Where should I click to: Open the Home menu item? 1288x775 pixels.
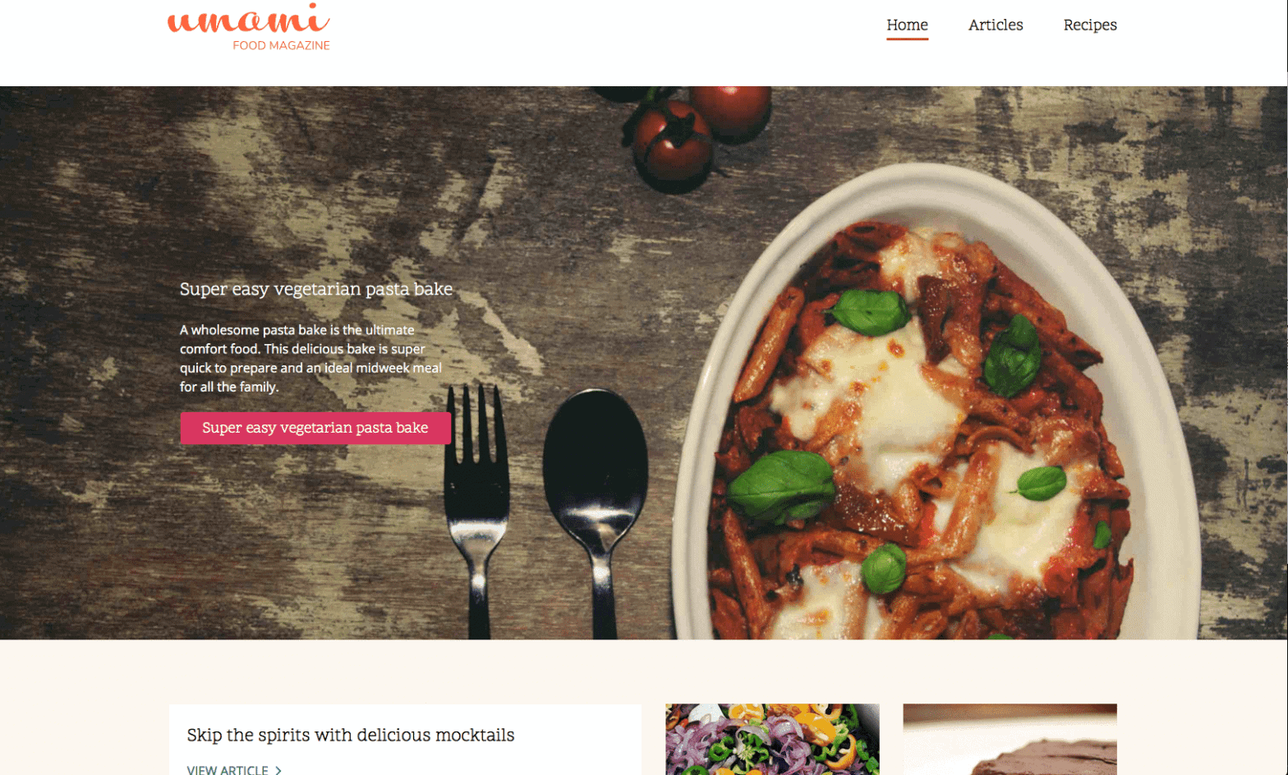click(907, 25)
